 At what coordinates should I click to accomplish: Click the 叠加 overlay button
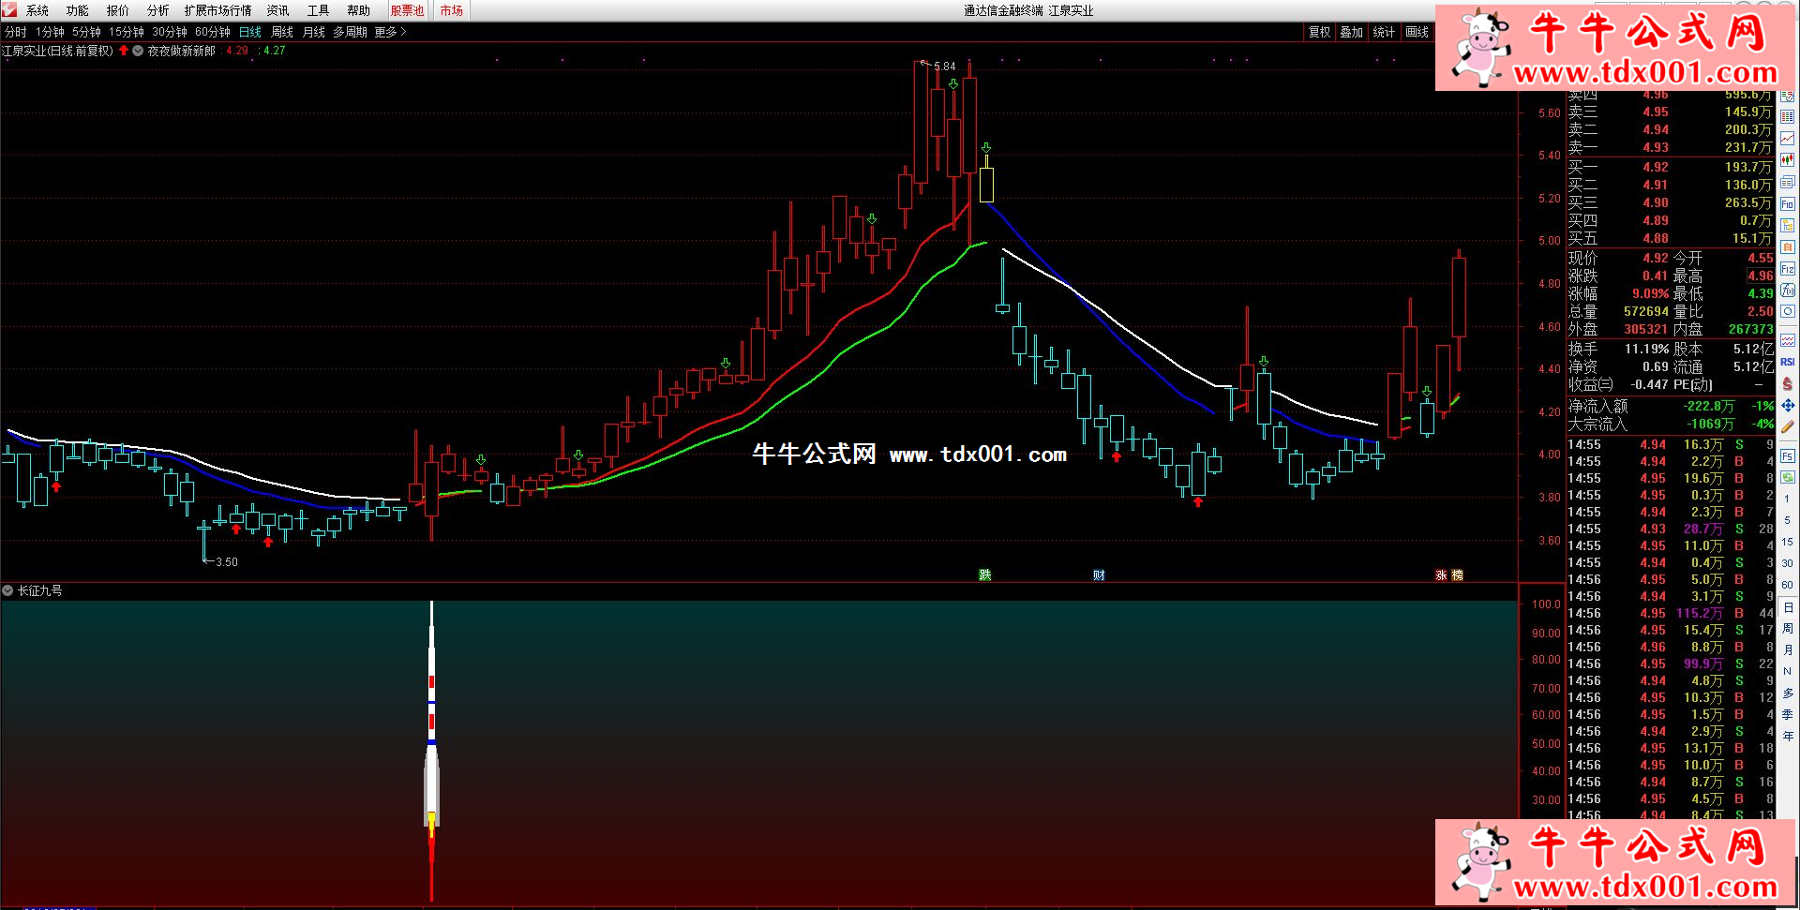[1352, 32]
